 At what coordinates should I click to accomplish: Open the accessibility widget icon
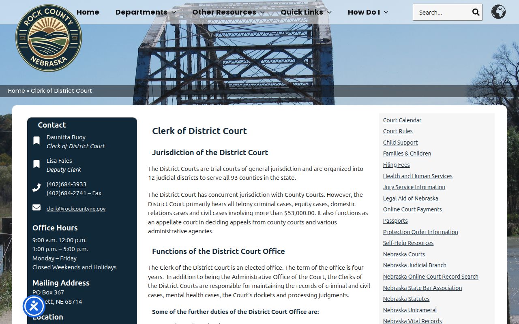click(34, 306)
